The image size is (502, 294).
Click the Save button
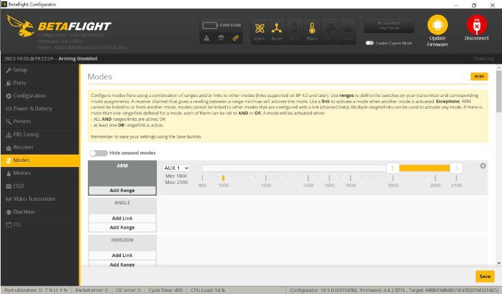click(x=484, y=276)
